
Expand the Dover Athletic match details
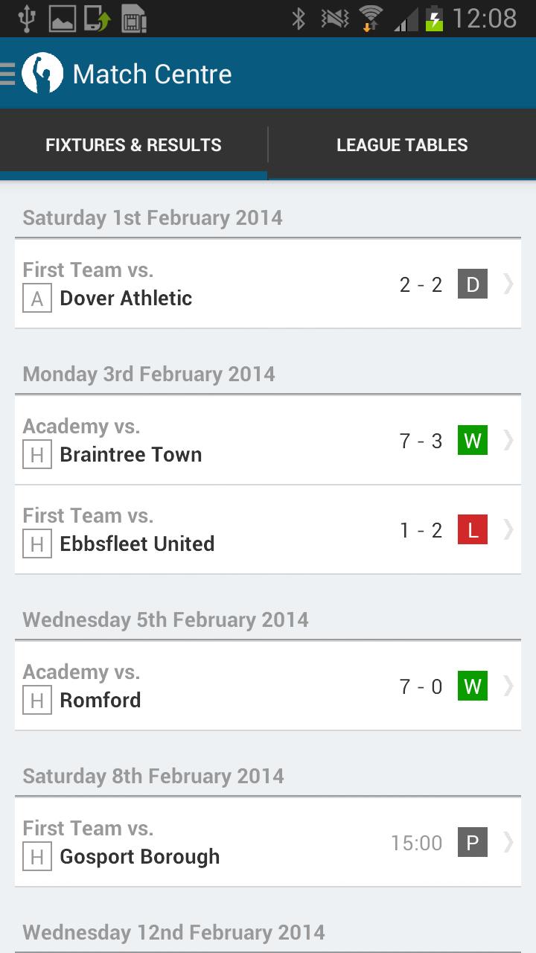tap(509, 284)
